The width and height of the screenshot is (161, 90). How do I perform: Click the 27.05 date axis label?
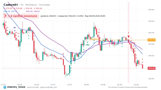[3, 84]
